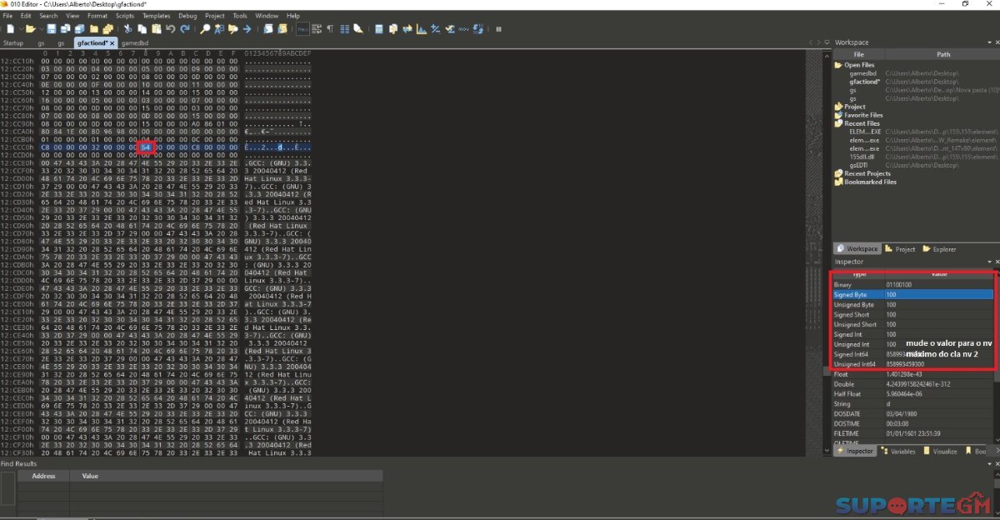
Task: Open Find with the magnifier icon
Action: pyautogui.click(x=206, y=28)
